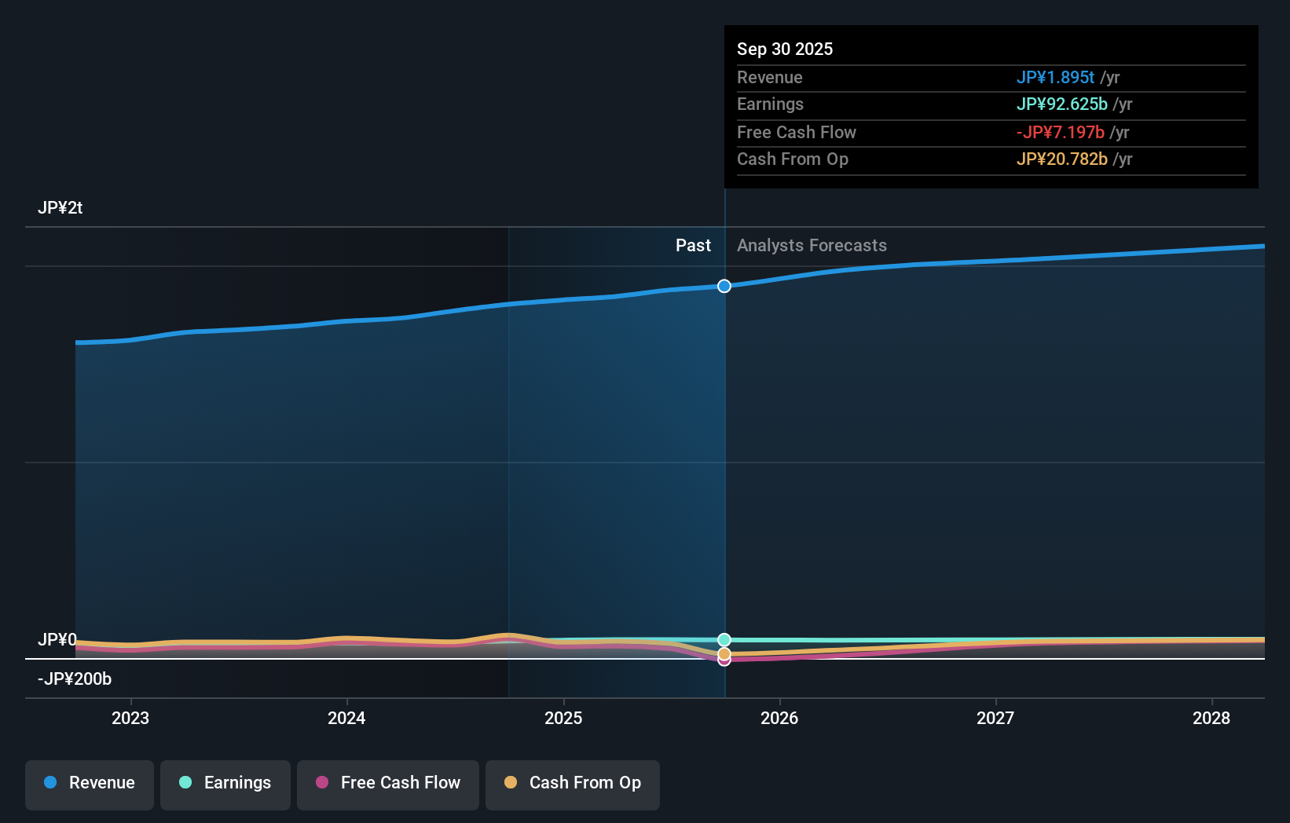This screenshot has width=1290, height=823.
Task: Click the Free Cash Flow marker below zero line
Action: pyautogui.click(x=724, y=662)
